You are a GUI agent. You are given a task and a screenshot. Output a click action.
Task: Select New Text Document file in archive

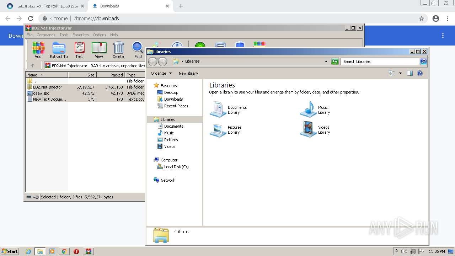85,99
